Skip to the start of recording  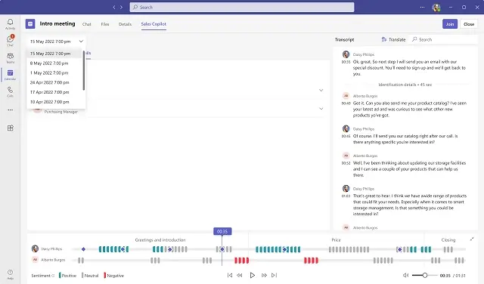(x=230, y=275)
